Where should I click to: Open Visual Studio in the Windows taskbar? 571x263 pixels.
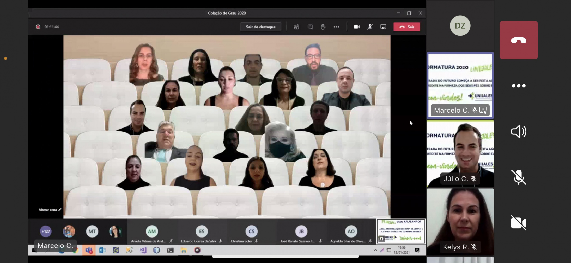(x=143, y=250)
